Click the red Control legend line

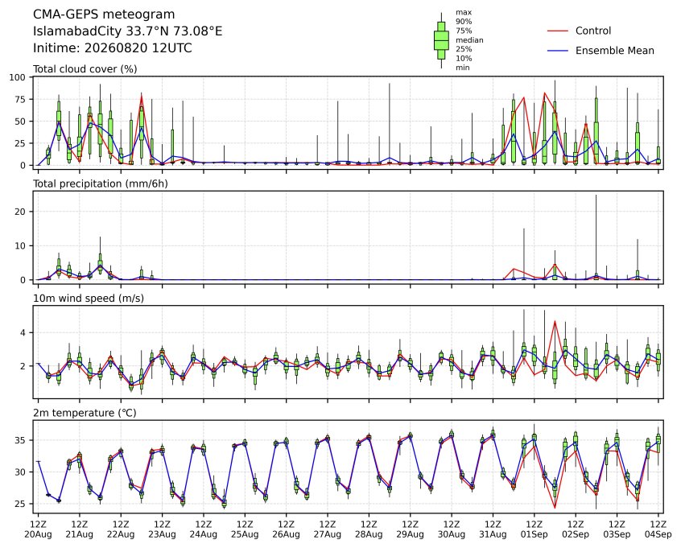[x=558, y=31]
